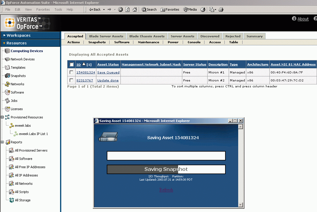The width and height of the screenshot is (317, 212).
Task: Click the All Software report icon
Action: click(12, 159)
